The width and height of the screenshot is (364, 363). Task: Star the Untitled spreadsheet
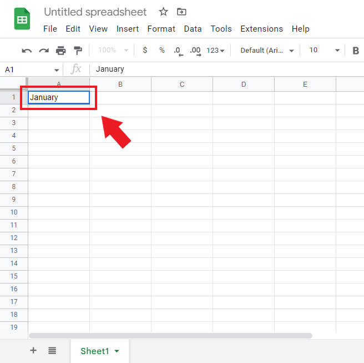click(x=163, y=12)
